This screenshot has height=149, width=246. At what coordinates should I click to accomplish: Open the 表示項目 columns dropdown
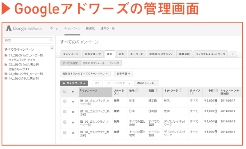123,74
